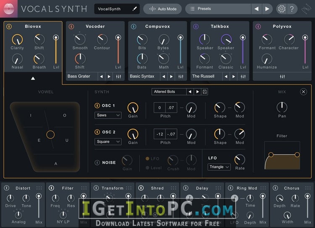315x228 pixels.
Task: Grab the Distort module drag handle dots
Action: [x=39, y=188]
